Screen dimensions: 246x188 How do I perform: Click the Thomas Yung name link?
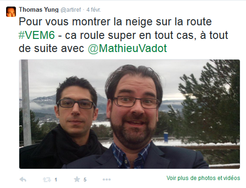click(x=38, y=10)
